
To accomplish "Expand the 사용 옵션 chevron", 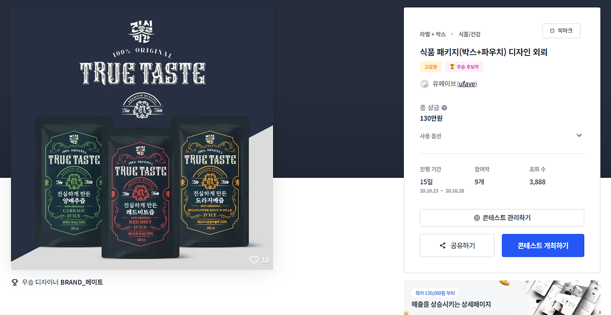I will coord(579,135).
